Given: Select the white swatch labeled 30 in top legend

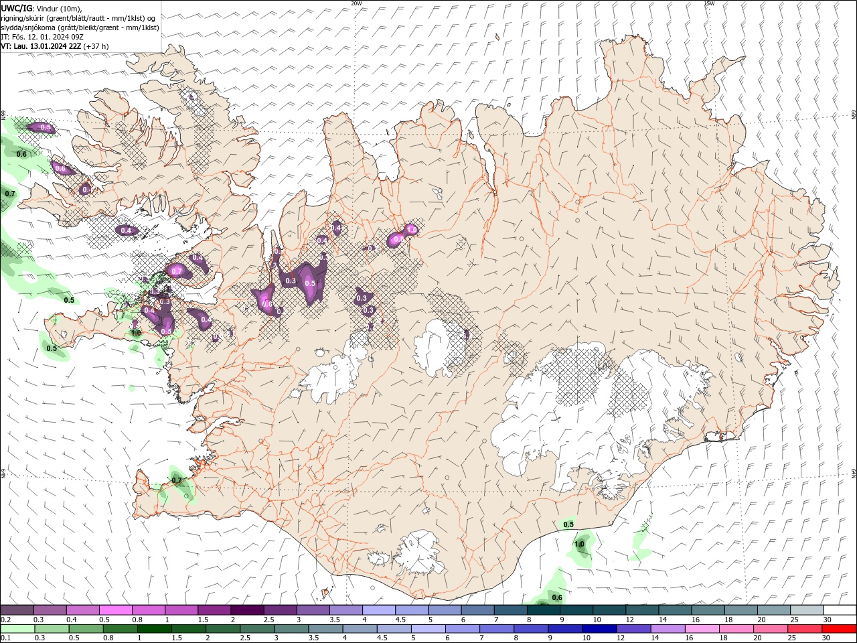Looking at the screenshot, I should pos(840,610).
